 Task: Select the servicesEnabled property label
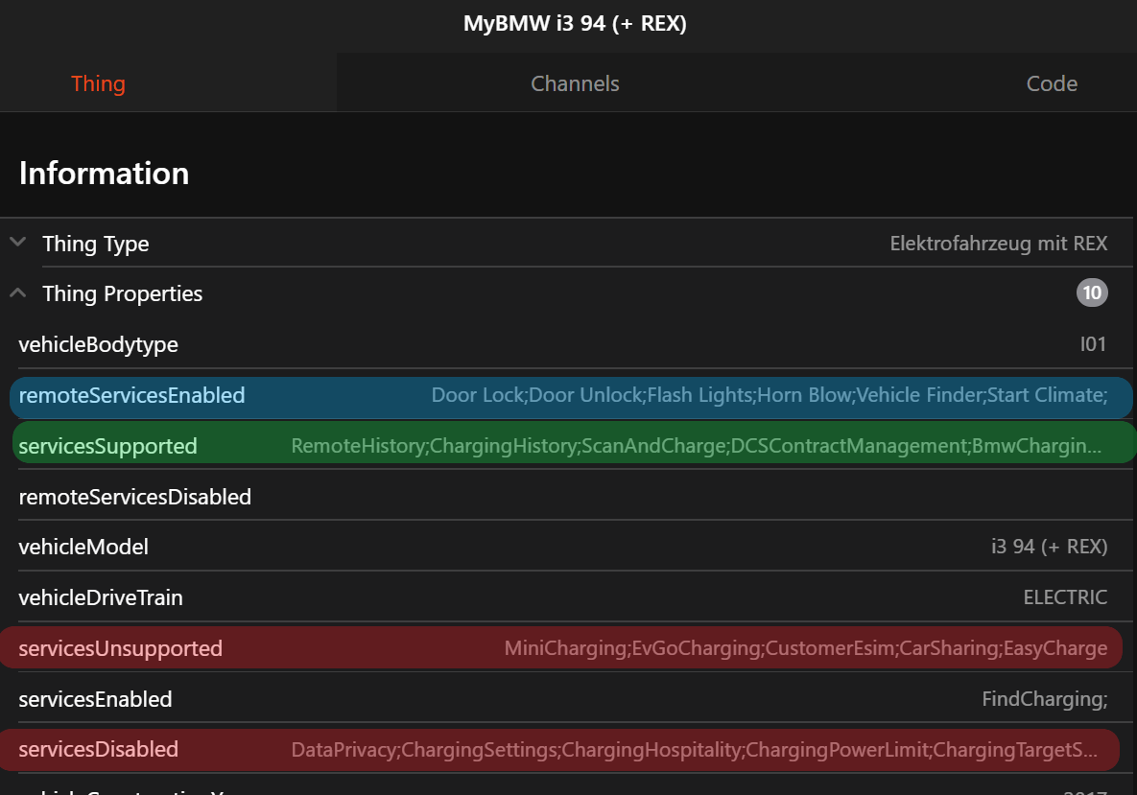coord(95,699)
